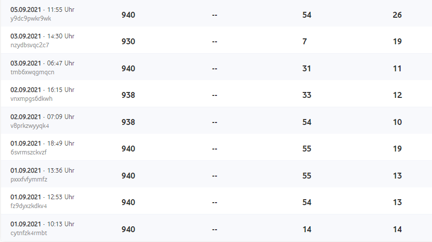Select entry ID vnxmpgs6dkwh
432x242 pixels.
click(x=31, y=99)
